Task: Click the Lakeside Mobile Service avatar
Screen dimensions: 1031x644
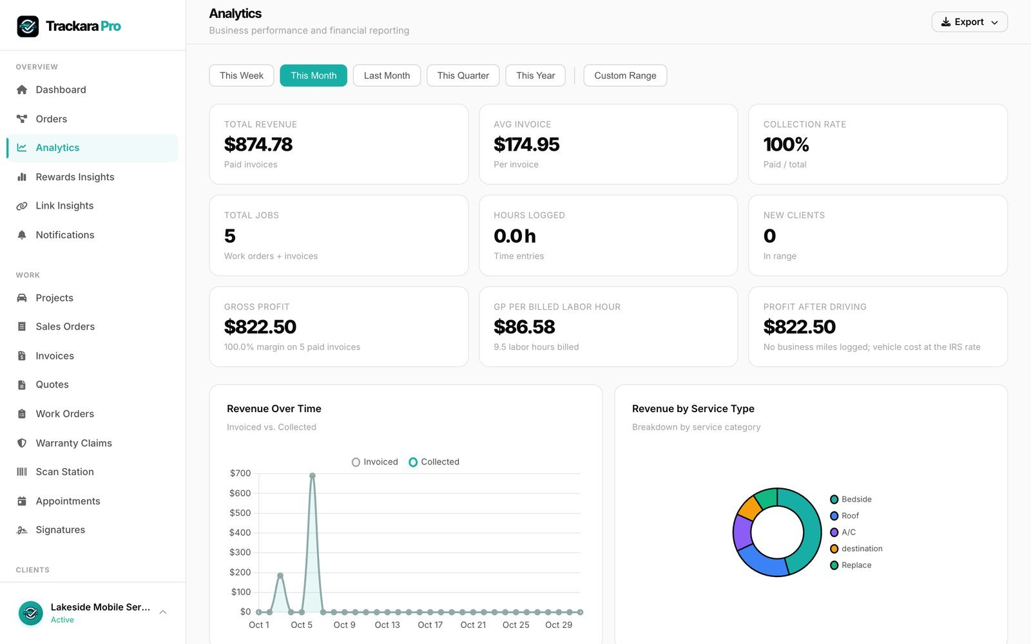Action: pyautogui.click(x=31, y=613)
